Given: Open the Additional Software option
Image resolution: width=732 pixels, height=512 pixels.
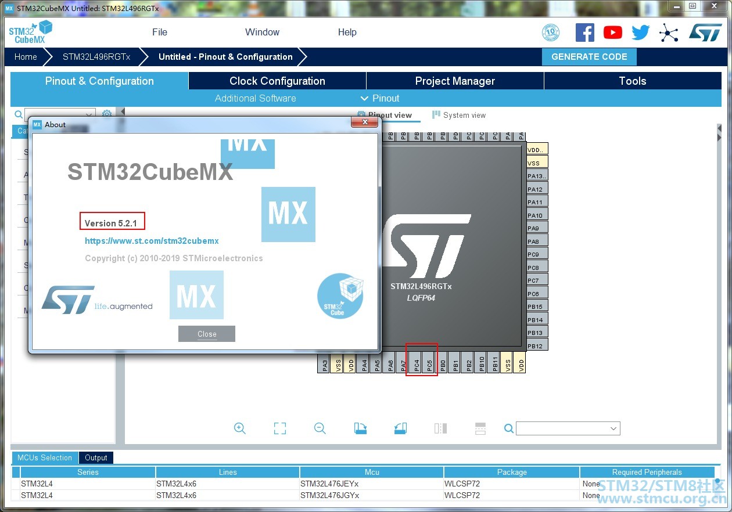Looking at the screenshot, I should [256, 98].
